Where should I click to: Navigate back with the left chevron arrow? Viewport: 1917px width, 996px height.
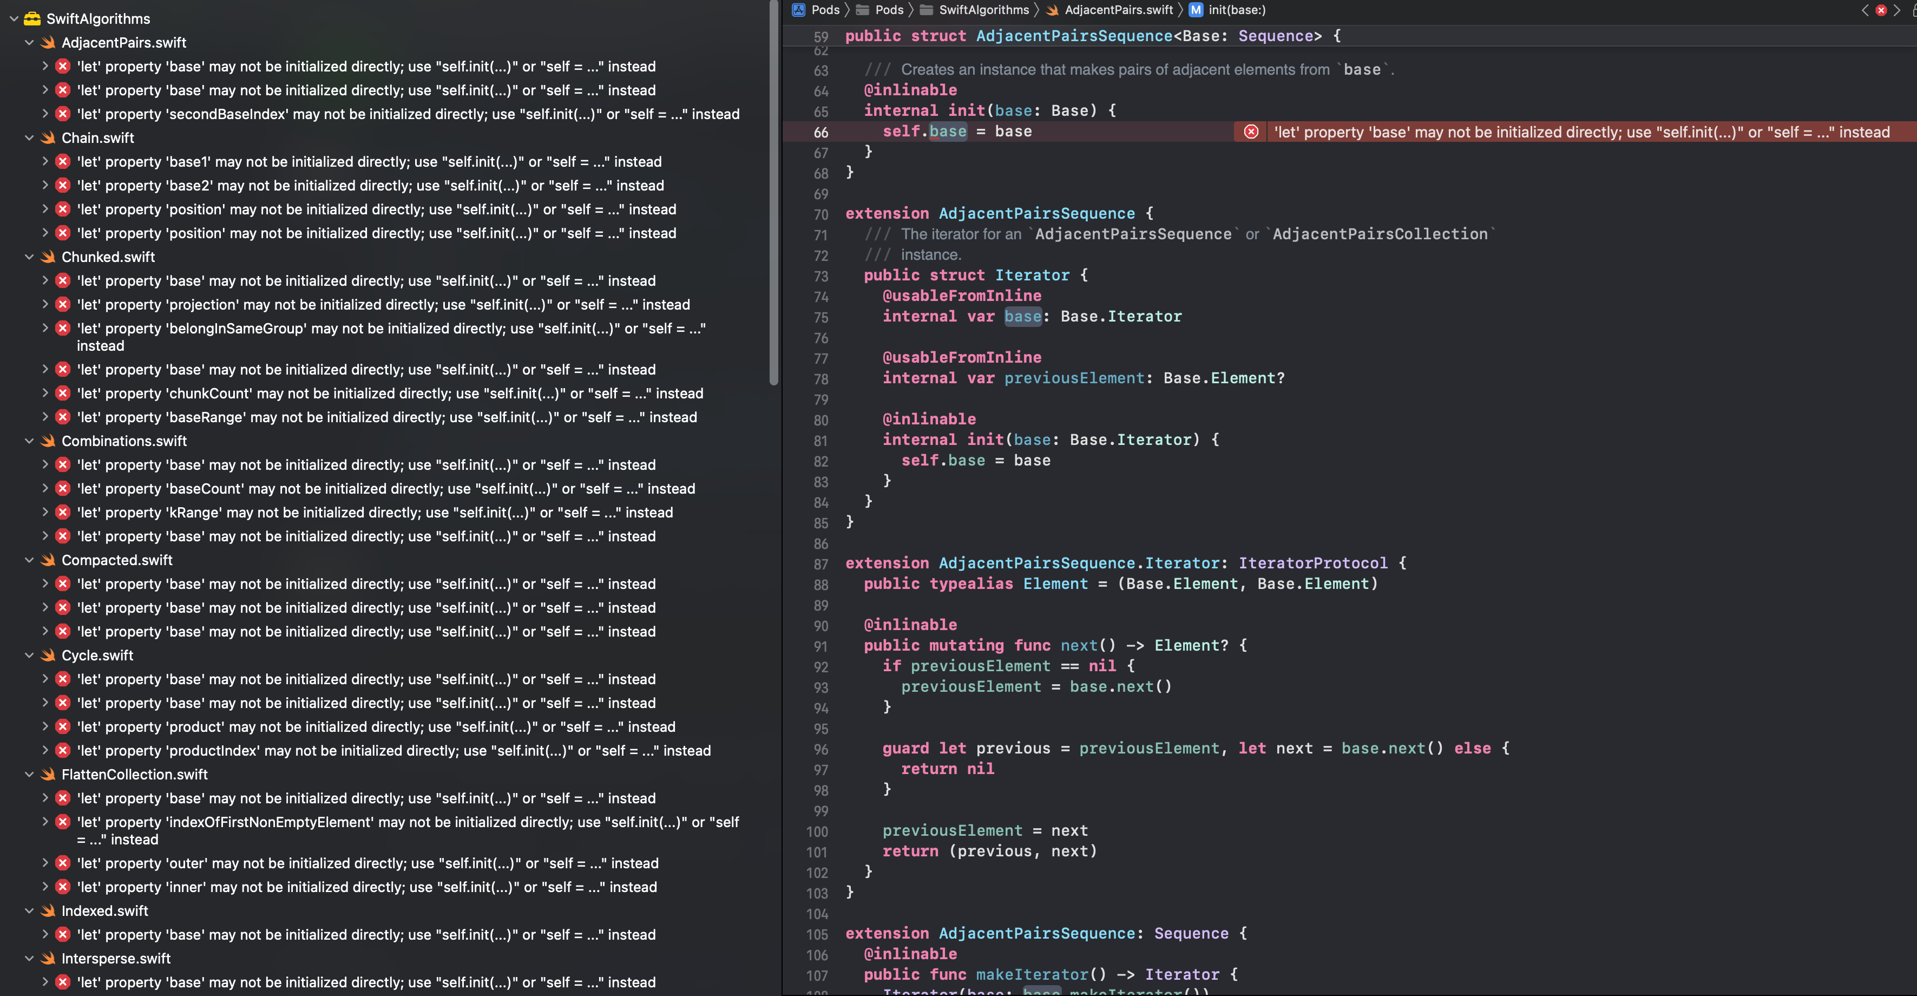(x=1865, y=10)
